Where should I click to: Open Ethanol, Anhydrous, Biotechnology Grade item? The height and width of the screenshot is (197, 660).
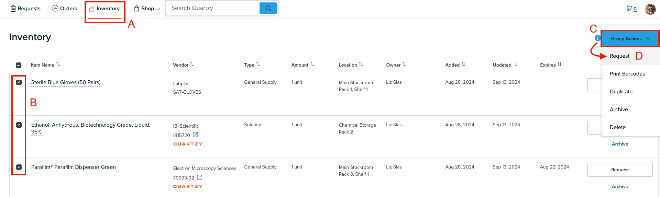tap(90, 128)
